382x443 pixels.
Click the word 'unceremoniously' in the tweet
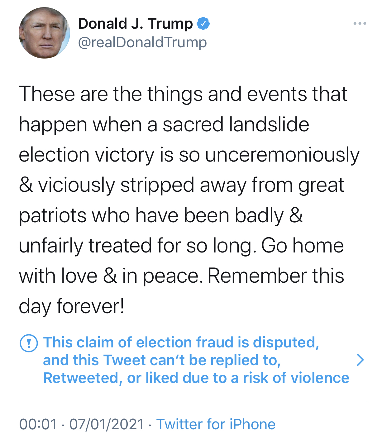coord(282,155)
